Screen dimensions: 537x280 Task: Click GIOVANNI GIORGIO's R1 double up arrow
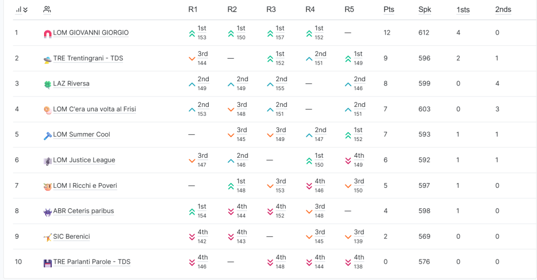(x=192, y=33)
